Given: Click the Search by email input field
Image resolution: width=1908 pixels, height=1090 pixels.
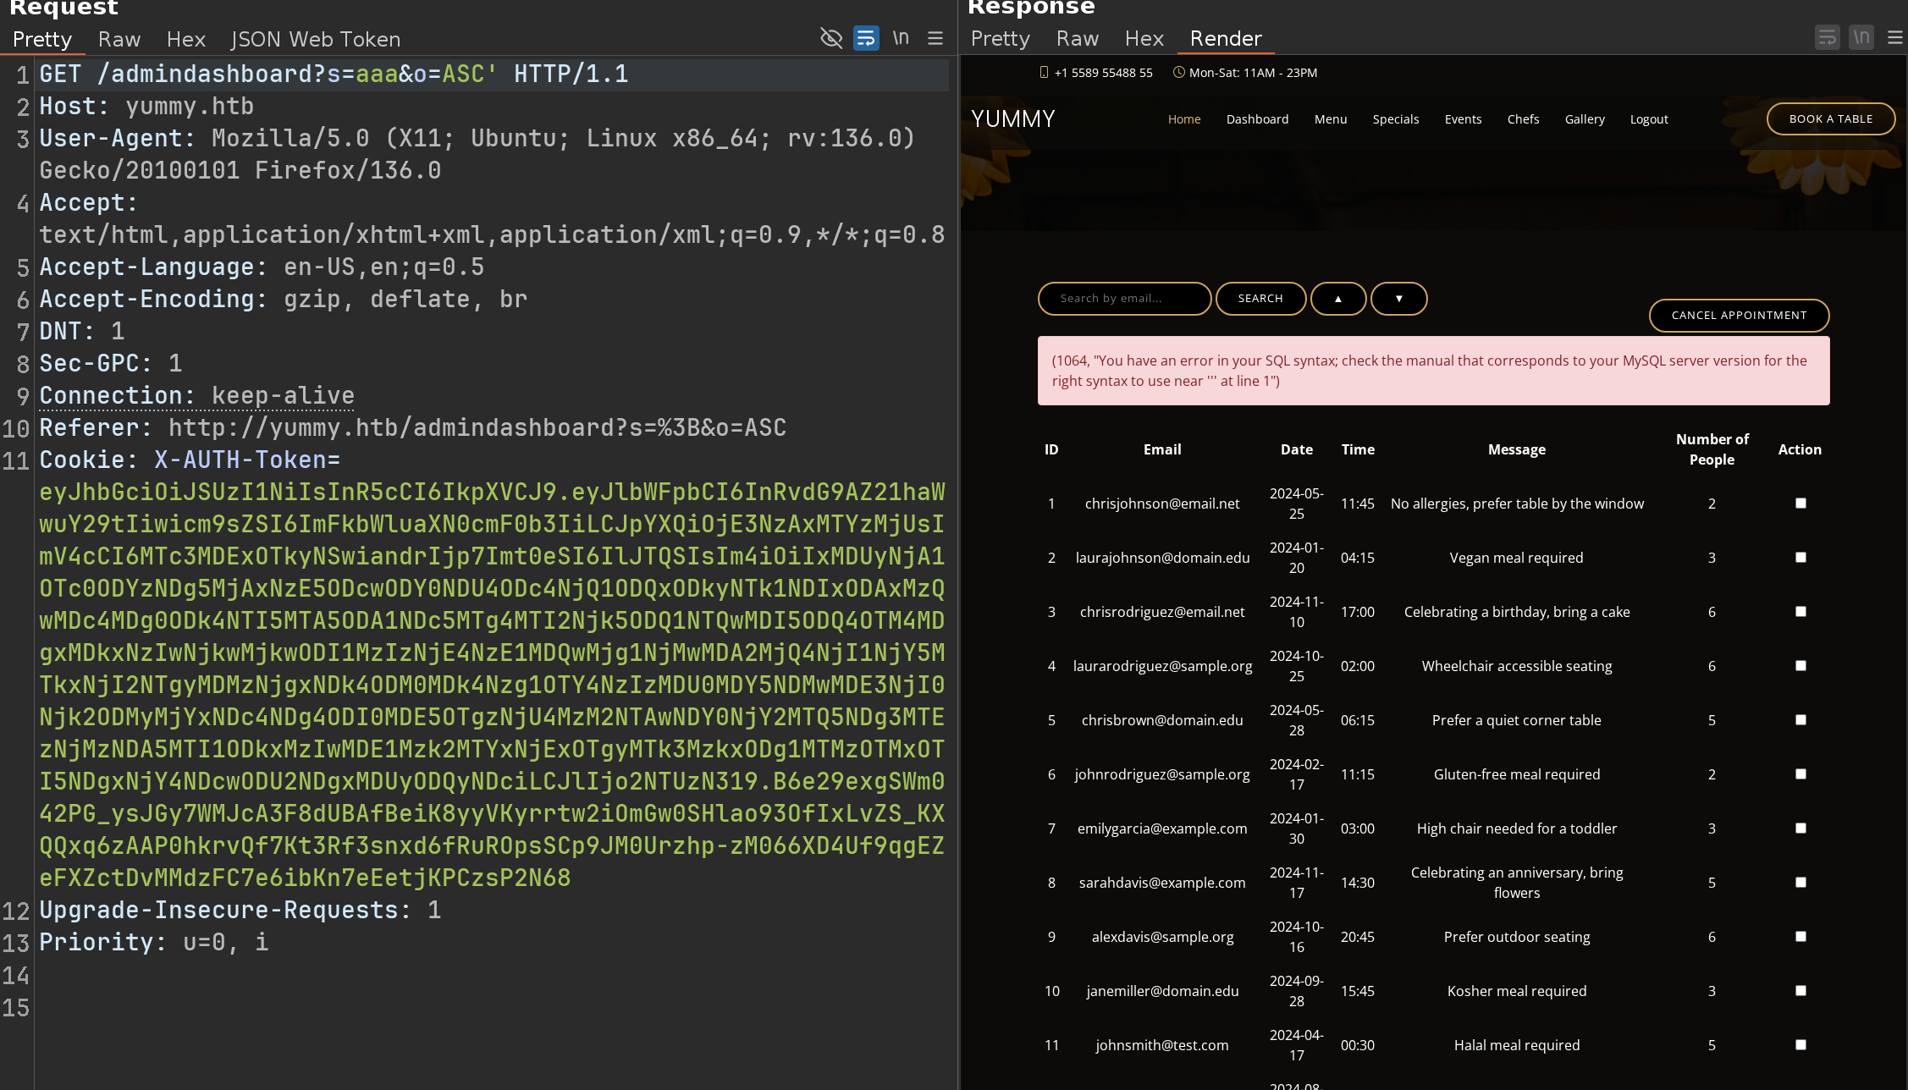Looking at the screenshot, I should [x=1123, y=299].
